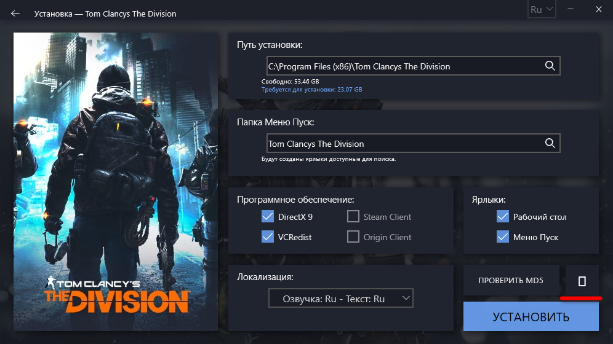
Task: Click the Будут созданы ярлыки note text
Action: tap(329, 159)
